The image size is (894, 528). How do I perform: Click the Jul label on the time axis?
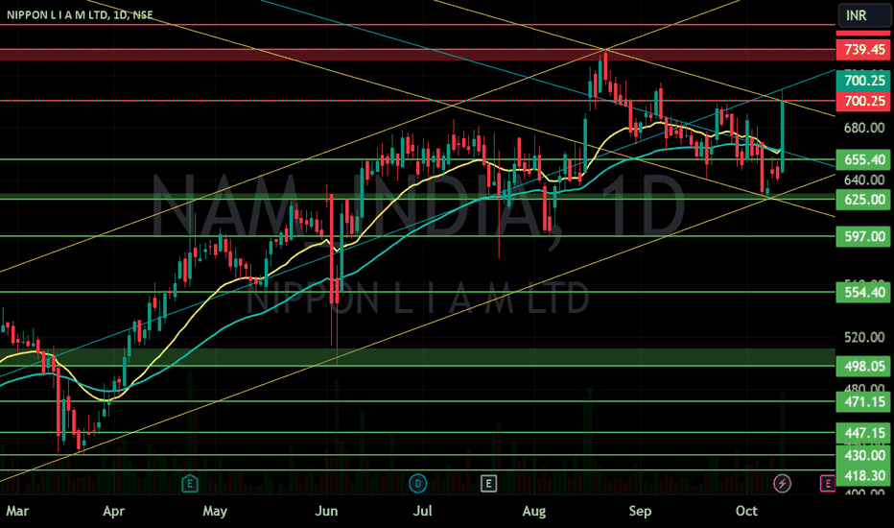[422, 511]
